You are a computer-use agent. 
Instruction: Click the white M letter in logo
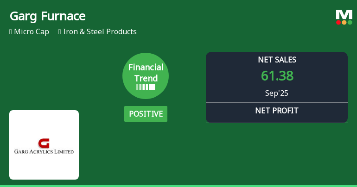point(344,14)
